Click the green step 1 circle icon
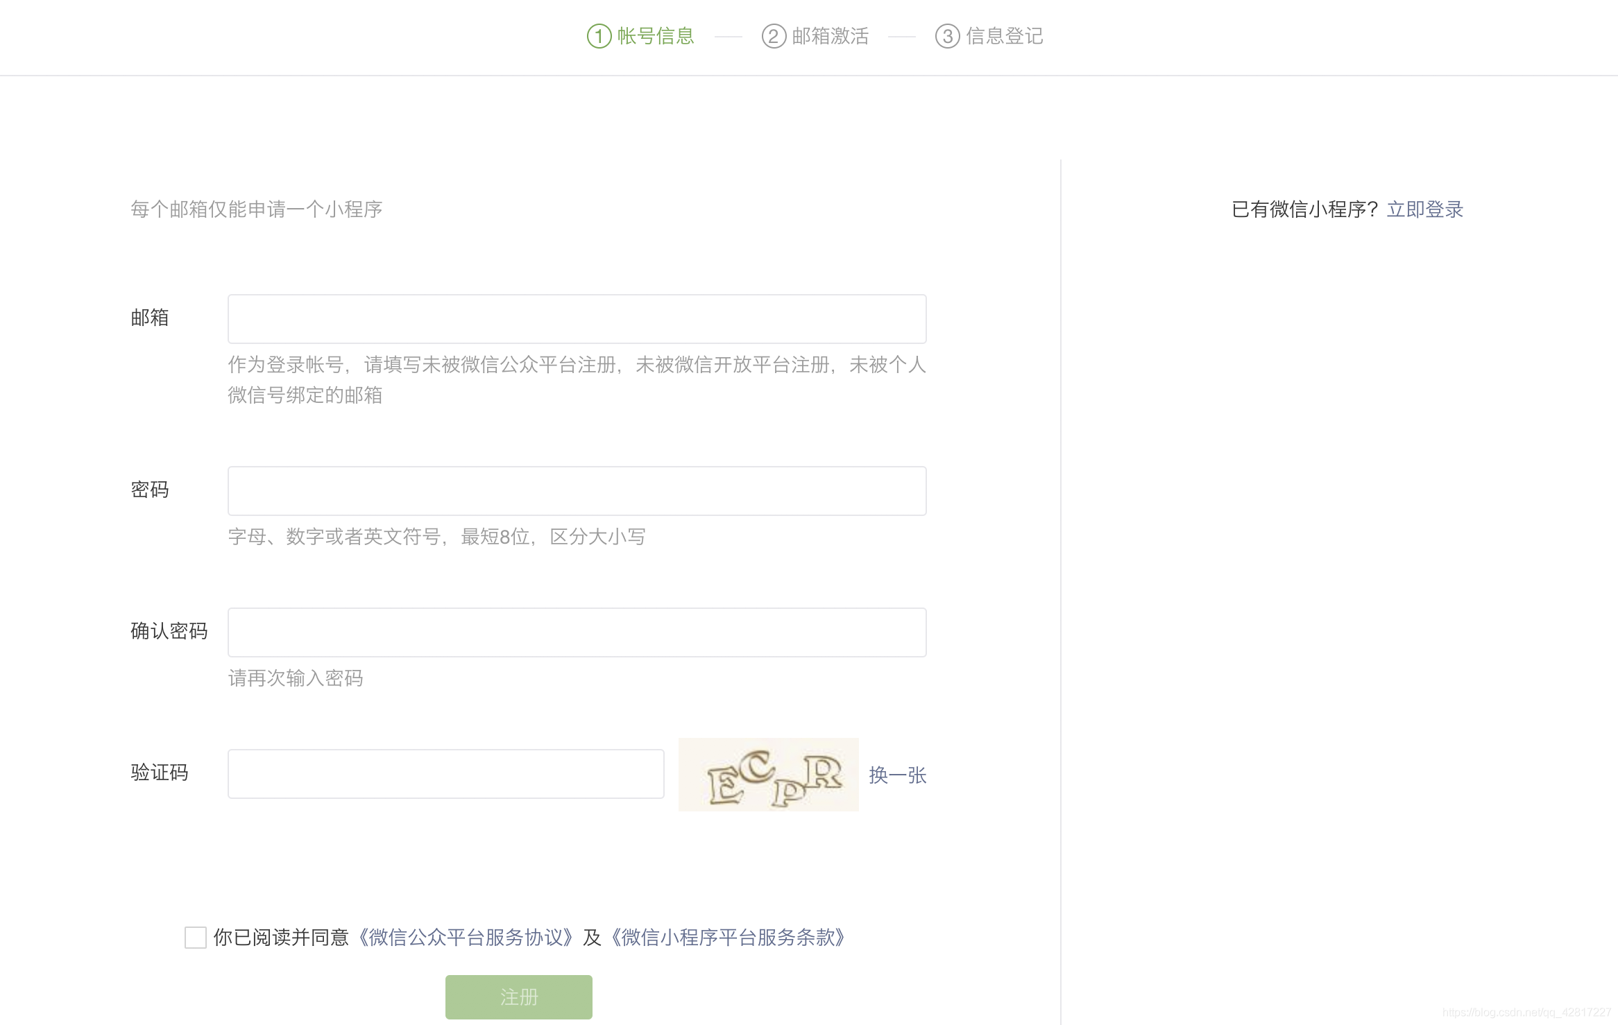 (x=598, y=36)
